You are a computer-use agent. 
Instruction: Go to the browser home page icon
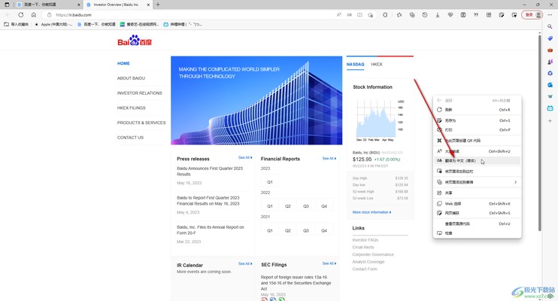point(34,14)
